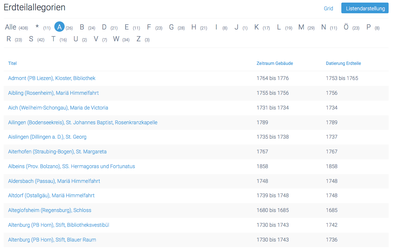The width and height of the screenshot is (396, 250).
Task: Filter list by letter G
Action: pyautogui.click(x=171, y=27)
